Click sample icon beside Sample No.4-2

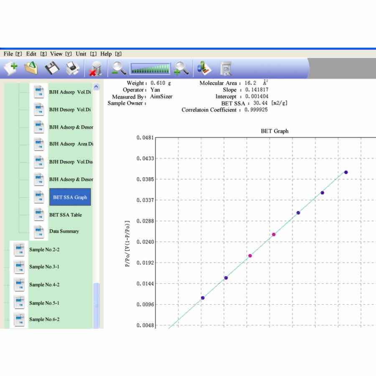pos(19,285)
